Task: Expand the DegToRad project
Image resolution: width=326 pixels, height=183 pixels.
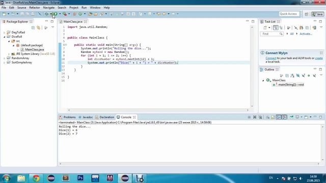Action: click(5, 33)
